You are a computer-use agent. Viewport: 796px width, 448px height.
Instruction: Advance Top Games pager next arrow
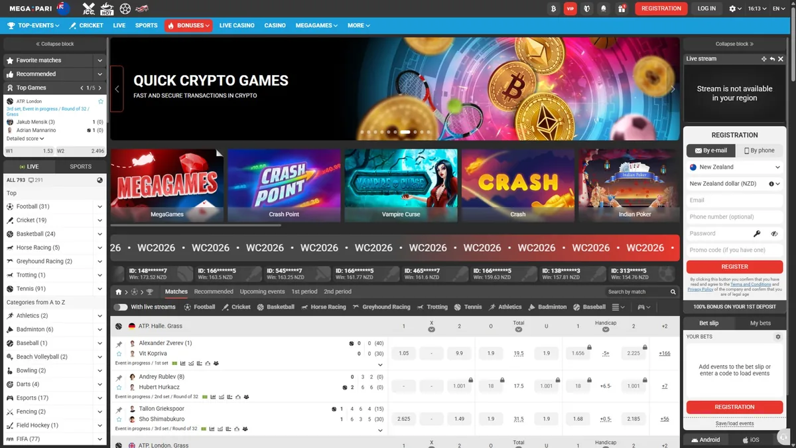(99, 88)
